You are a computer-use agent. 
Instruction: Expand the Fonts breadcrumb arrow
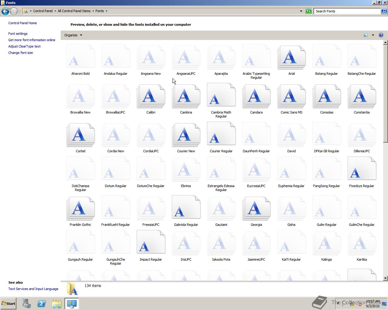click(x=106, y=11)
